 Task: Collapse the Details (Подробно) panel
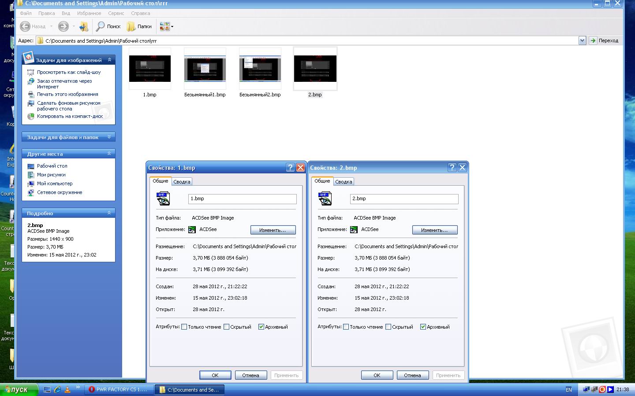tap(109, 213)
